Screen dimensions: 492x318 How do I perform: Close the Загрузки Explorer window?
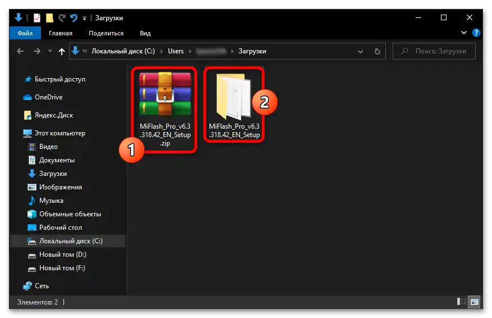click(x=470, y=18)
